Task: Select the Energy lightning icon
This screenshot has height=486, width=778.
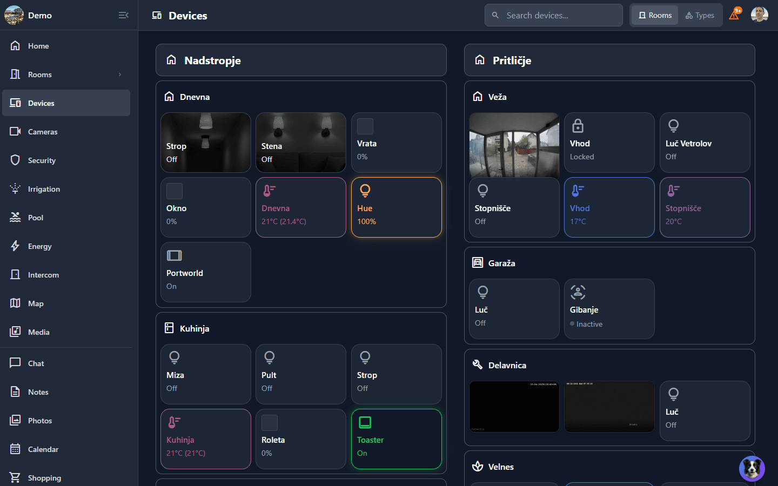Action: click(x=16, y=246)
